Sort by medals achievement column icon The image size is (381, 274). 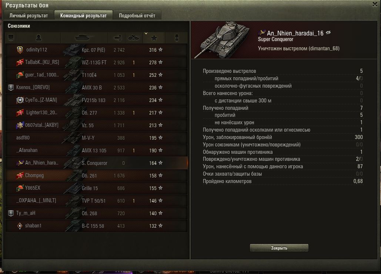coord(177,38)
